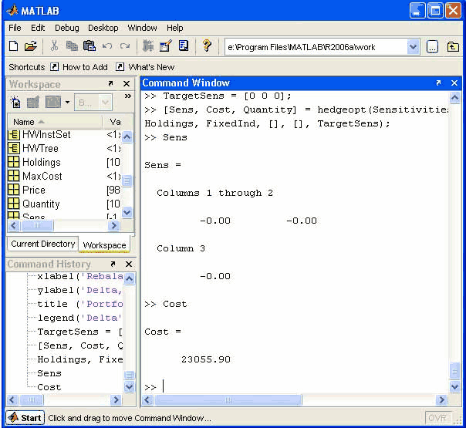Undock the Command Window panel
466x428 pixels.
[x=438, y=83]
